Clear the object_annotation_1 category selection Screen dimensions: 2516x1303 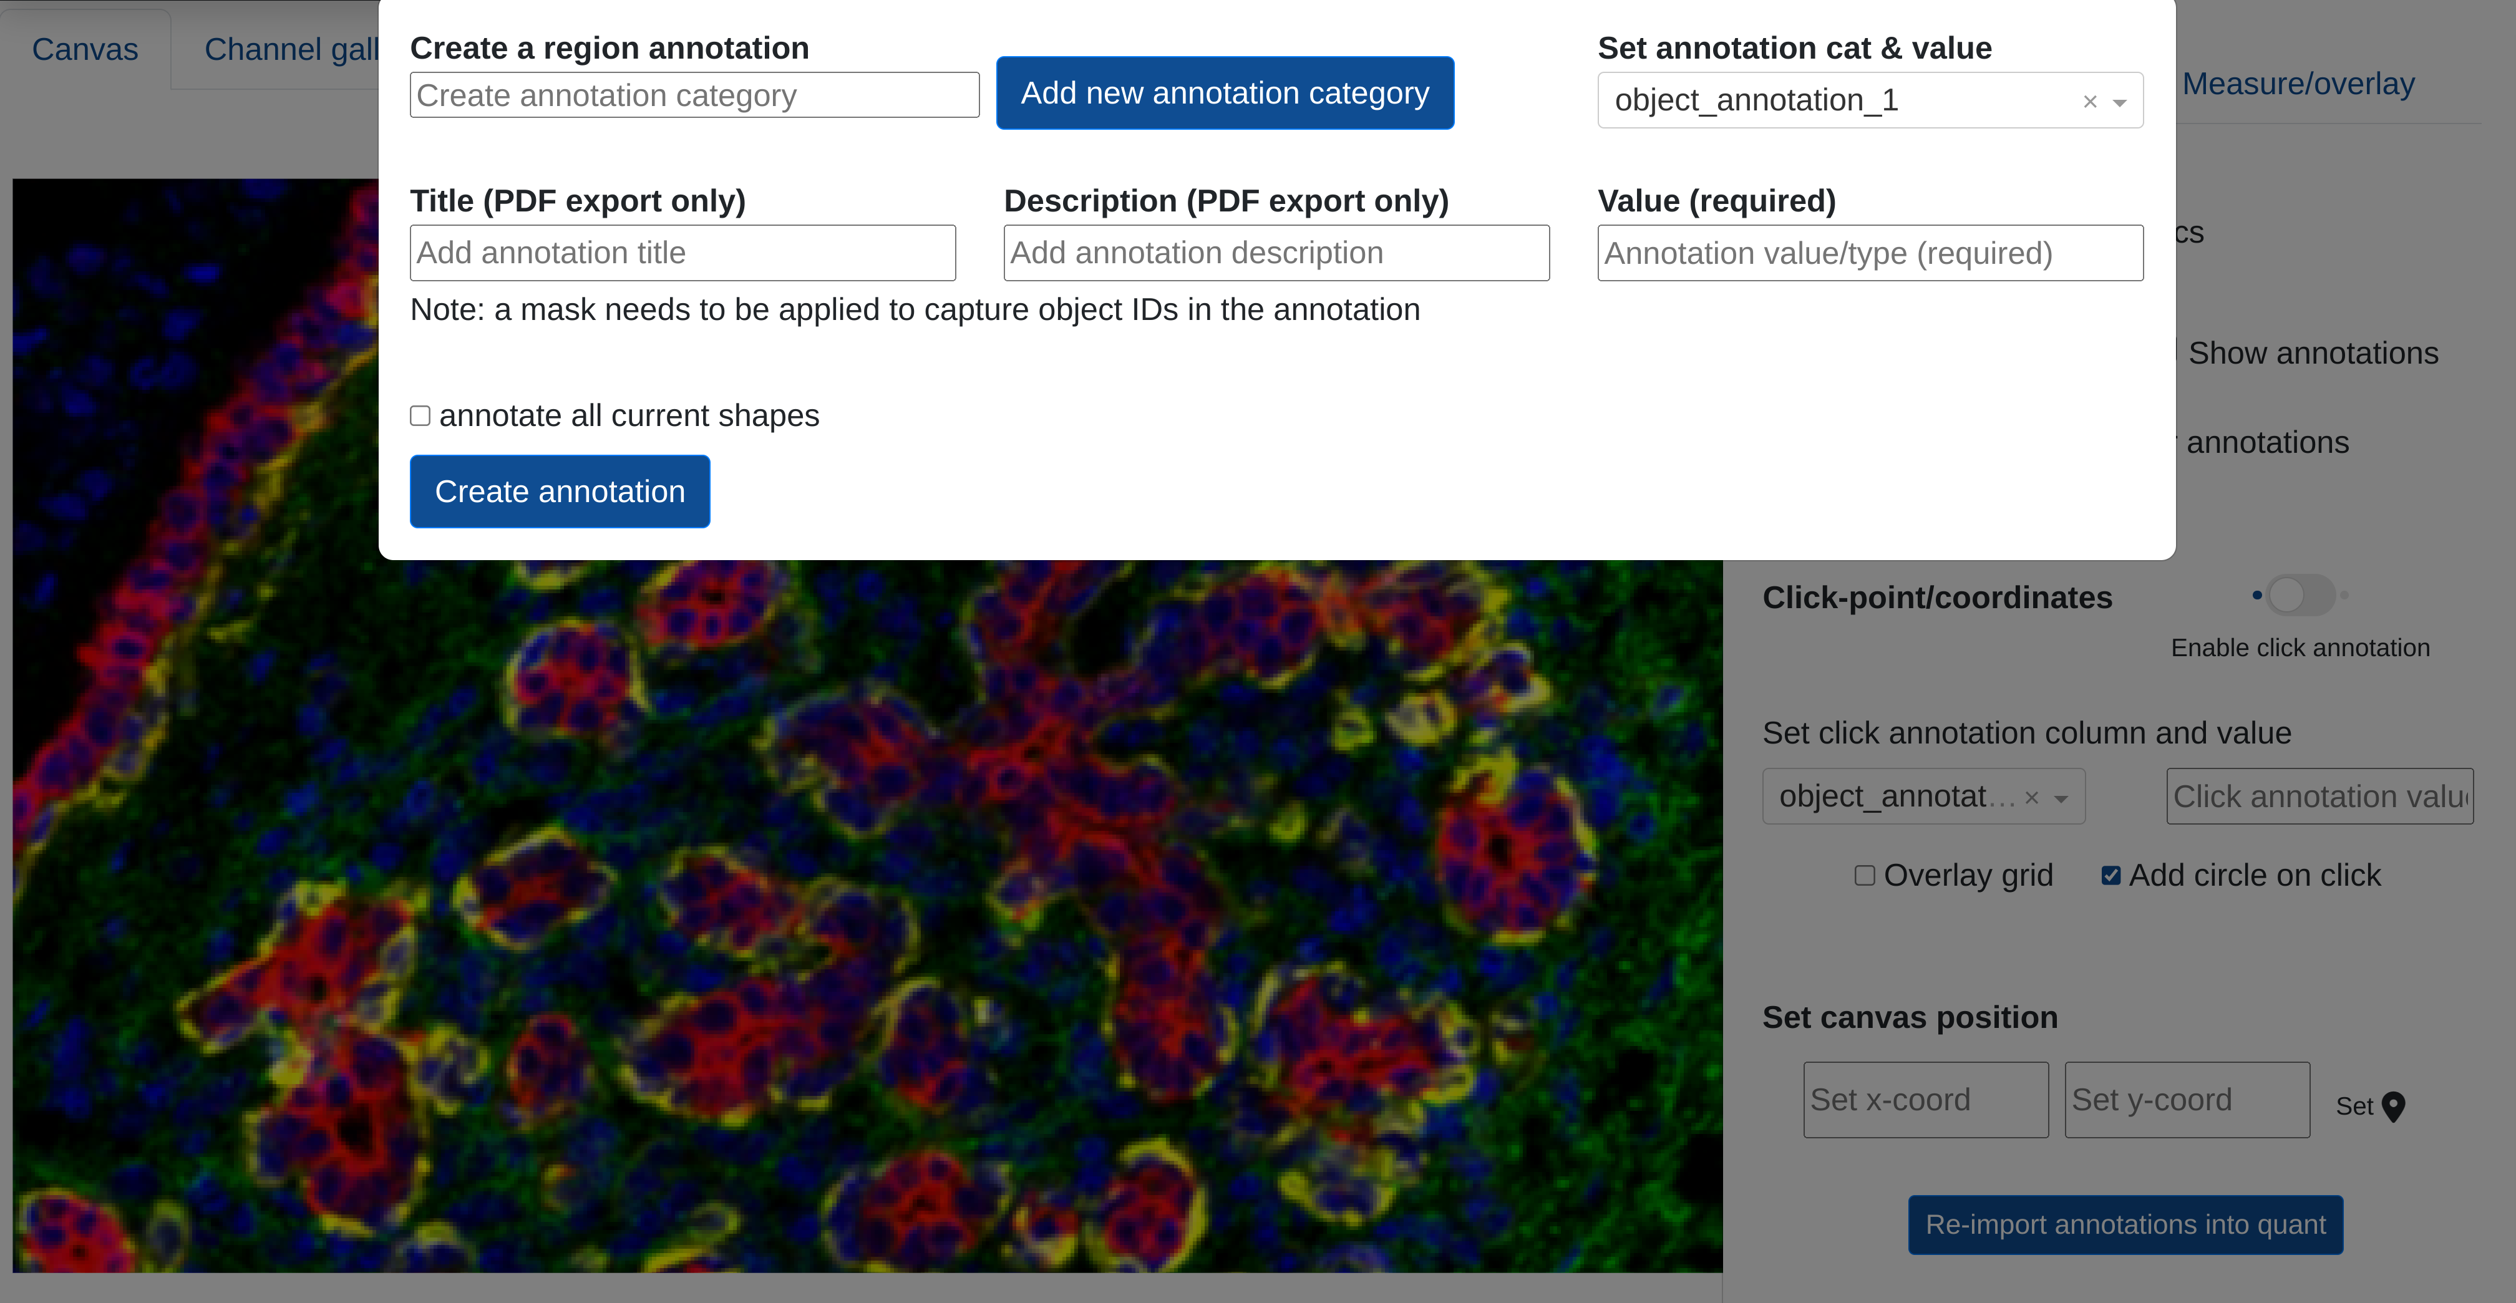coord(2089,102)
